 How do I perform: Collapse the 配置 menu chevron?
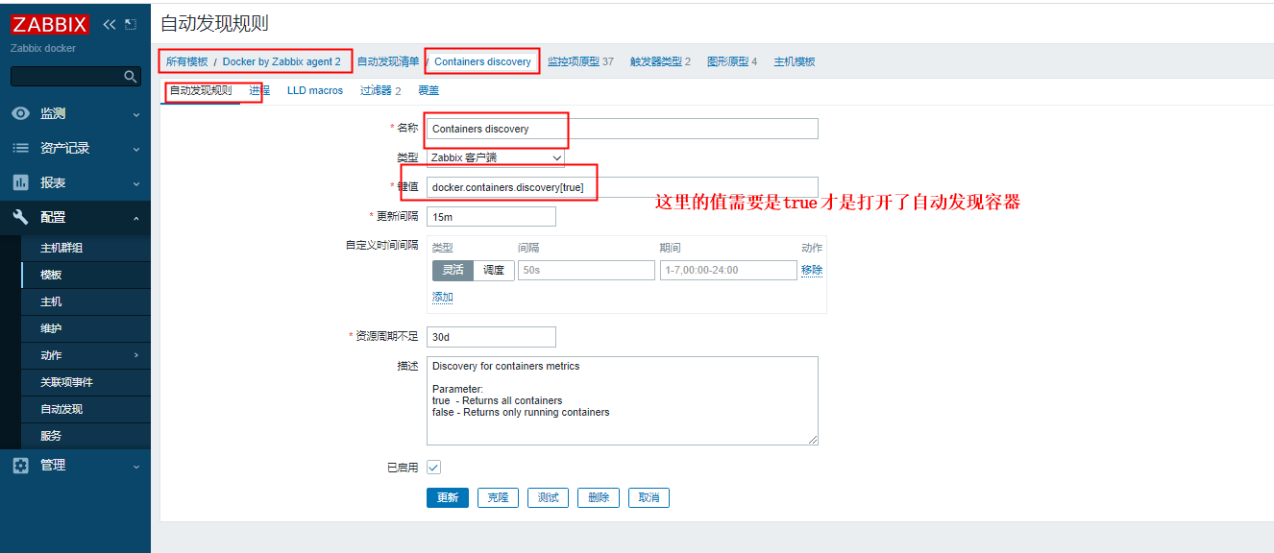click(x=135, y=218)
